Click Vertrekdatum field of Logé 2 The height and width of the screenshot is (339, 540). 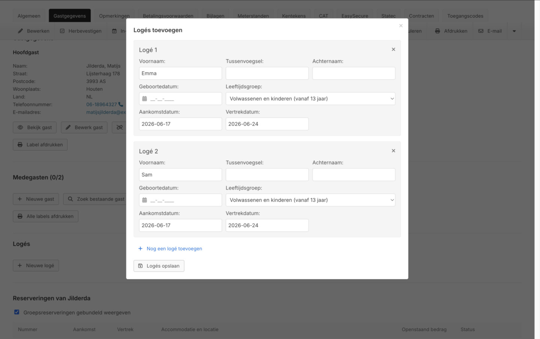267,226
